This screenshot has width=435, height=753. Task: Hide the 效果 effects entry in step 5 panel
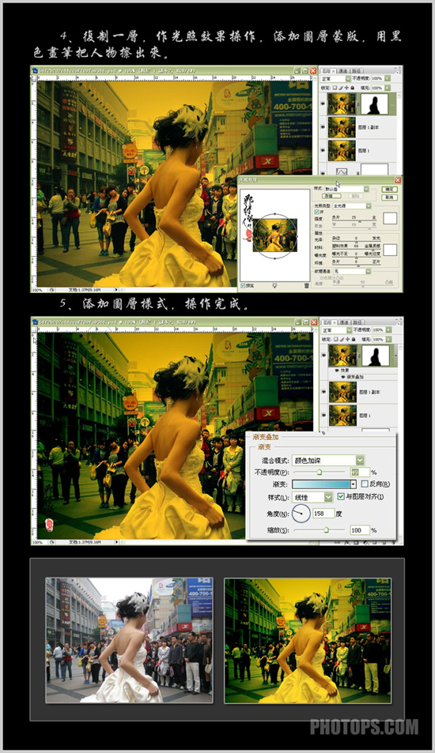tap(337, 371)
